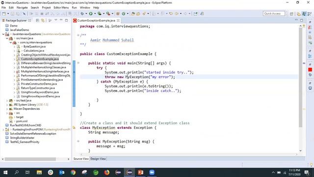This screenshot has height=177, width=314.
Task: Open File Explorer from the taskbar
Action: [39, 173]
